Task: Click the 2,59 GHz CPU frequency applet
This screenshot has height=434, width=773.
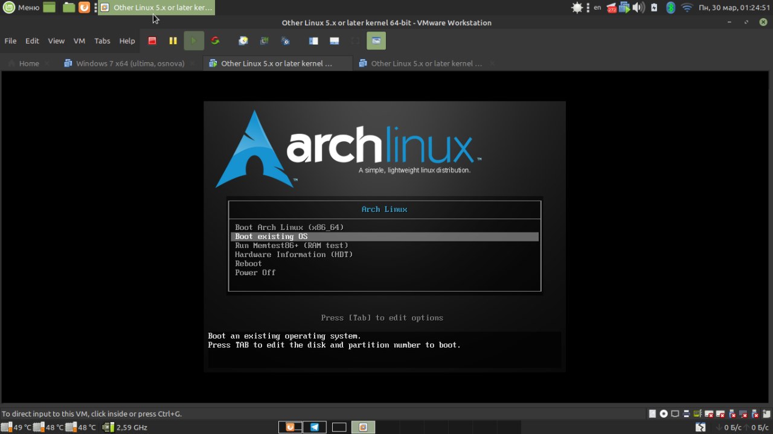Action: click(125, 427)
